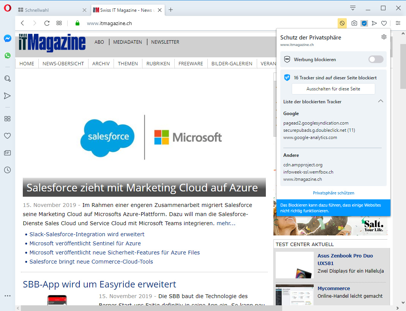Open Messenger in the sidebar
The image size is (406, 311).
coord(8,38)
